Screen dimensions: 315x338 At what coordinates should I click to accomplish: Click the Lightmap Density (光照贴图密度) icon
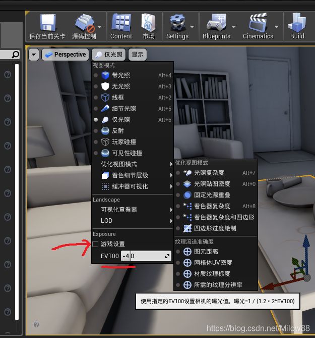click(187, 184)
